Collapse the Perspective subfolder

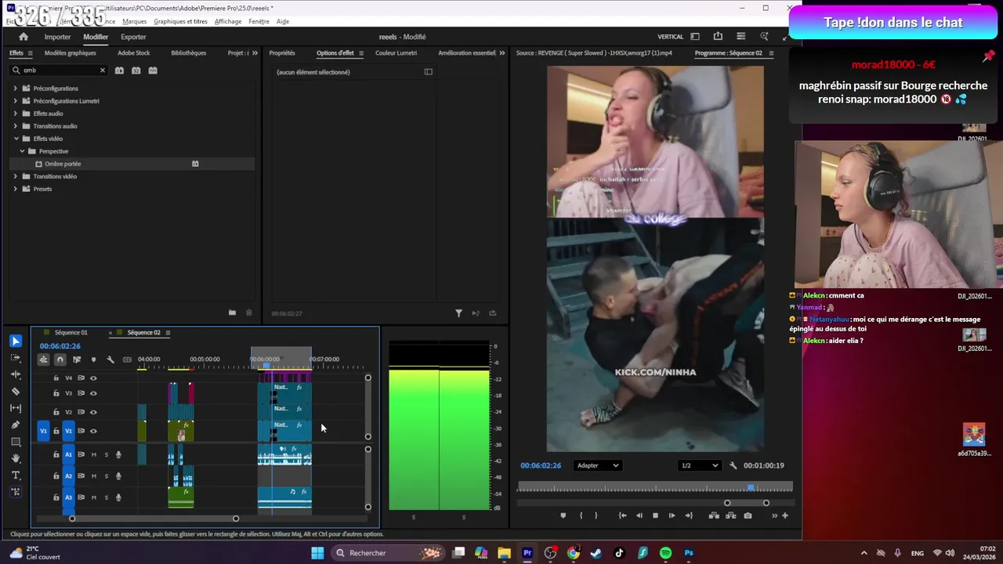click(x=22, y=151)
